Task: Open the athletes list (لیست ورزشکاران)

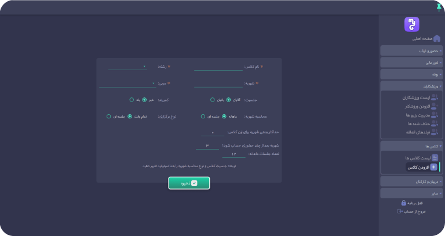Action: [420, 97]
